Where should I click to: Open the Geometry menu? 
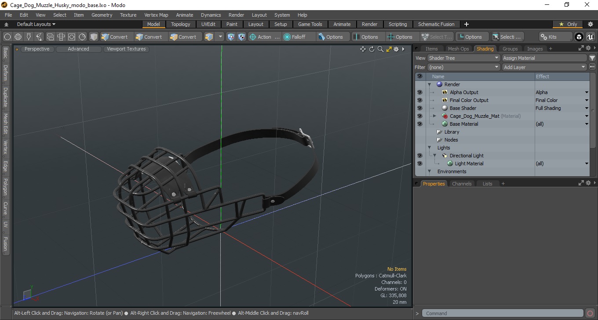(x=102, y=15)
